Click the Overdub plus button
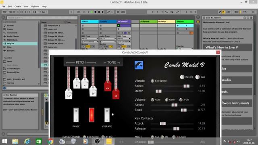Screen dimensions: 258x145 coord(103,12)
